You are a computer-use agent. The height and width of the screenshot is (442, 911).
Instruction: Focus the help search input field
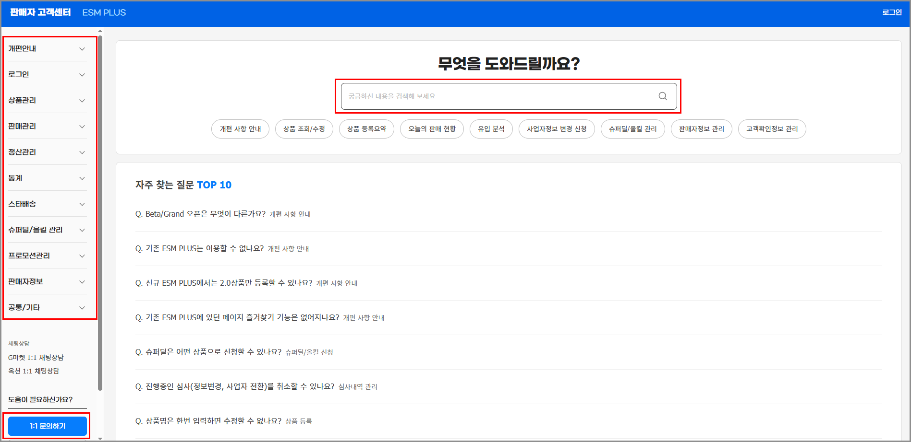point(509,96)
